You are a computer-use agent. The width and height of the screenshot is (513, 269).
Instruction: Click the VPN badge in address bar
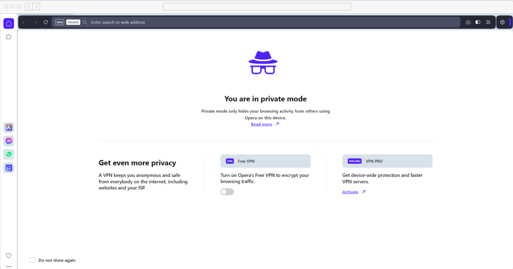click(x=59, y=22)
